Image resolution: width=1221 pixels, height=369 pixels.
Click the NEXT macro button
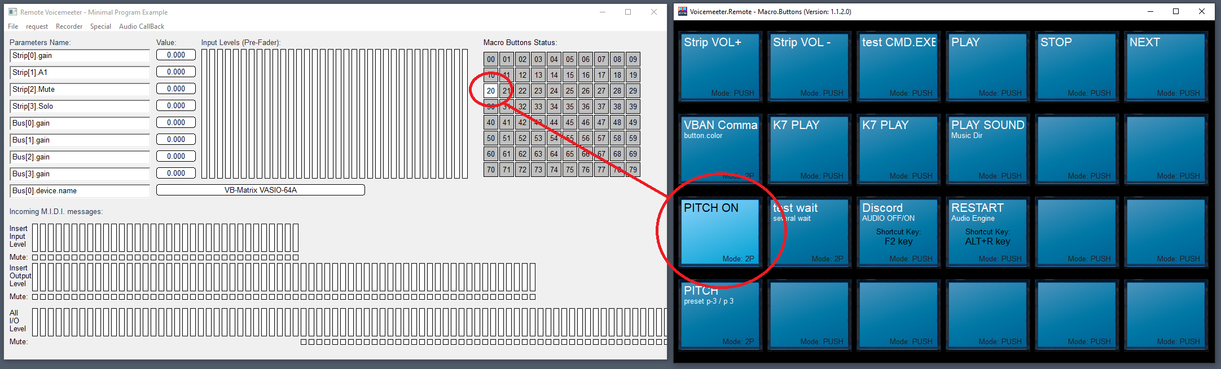1166,66
